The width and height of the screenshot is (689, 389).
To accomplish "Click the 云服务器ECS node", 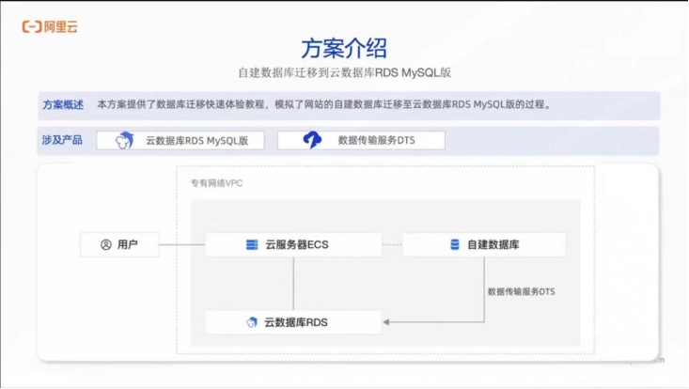I will [293, 244].
